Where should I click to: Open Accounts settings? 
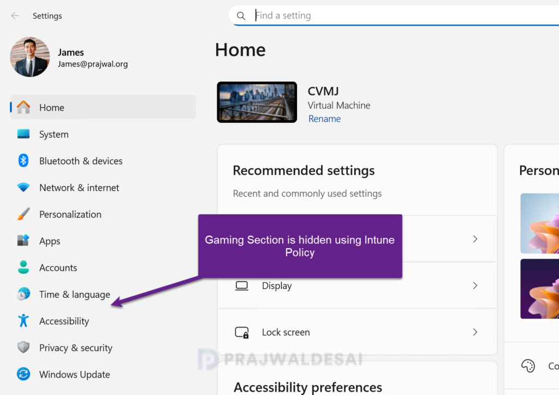103,267
